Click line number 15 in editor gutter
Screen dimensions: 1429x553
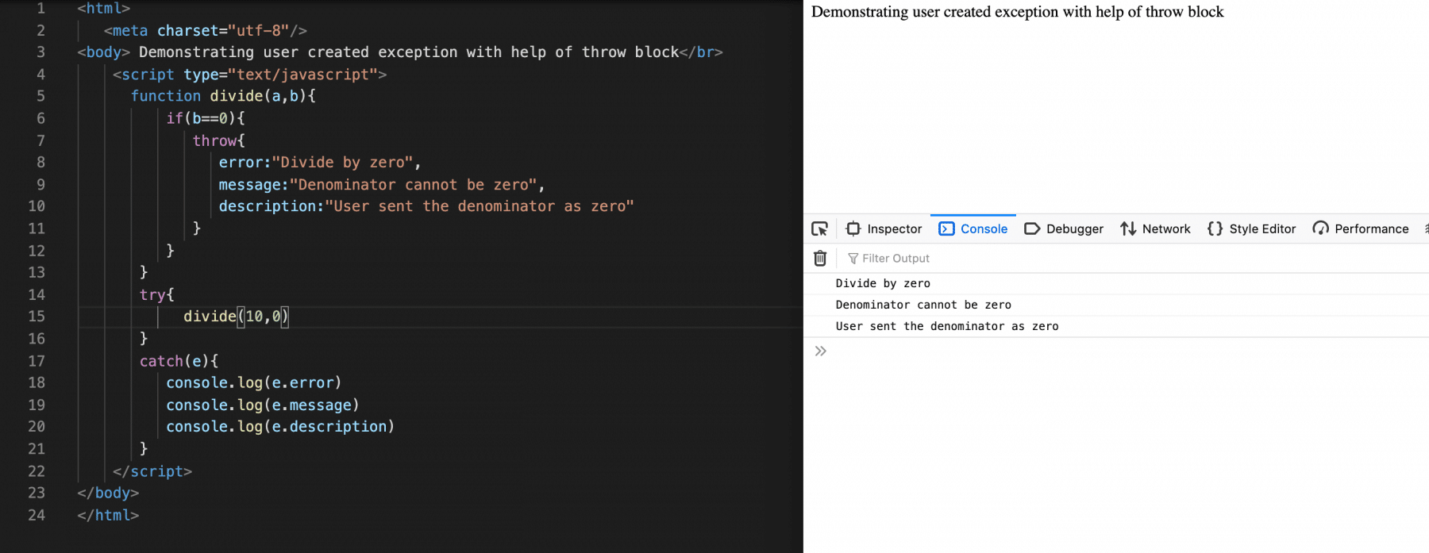coord(37,316)
